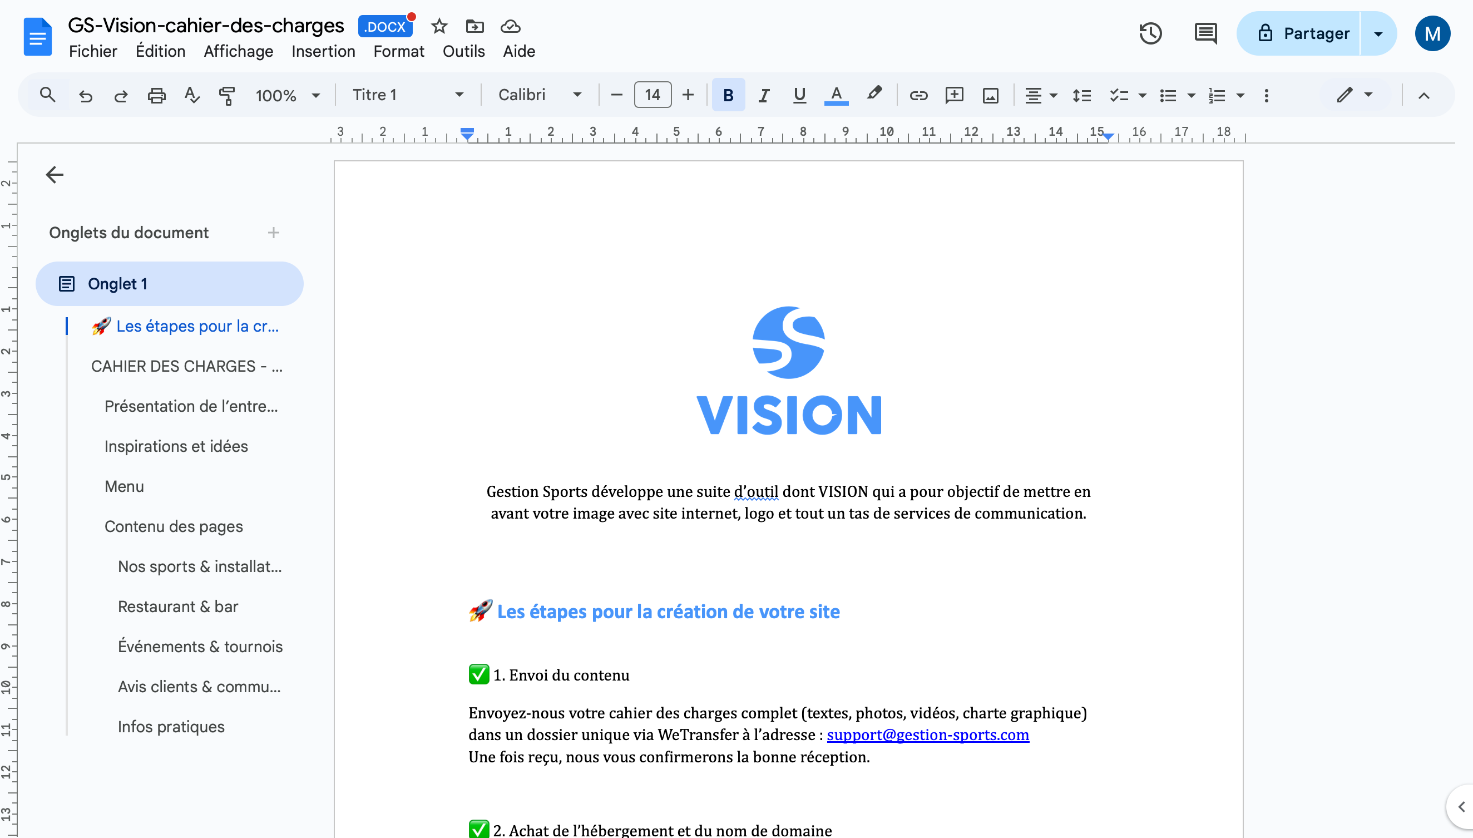The width and height of the screenshot is (1473, 838).
Task: Click the print icon in toolbar
Action: click(156, 95)
